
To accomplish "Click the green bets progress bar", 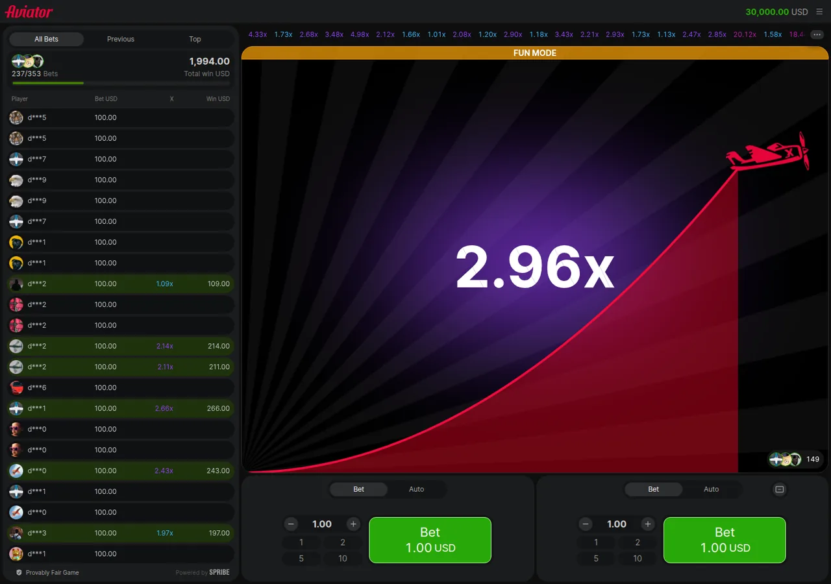I will coord(48,83).
